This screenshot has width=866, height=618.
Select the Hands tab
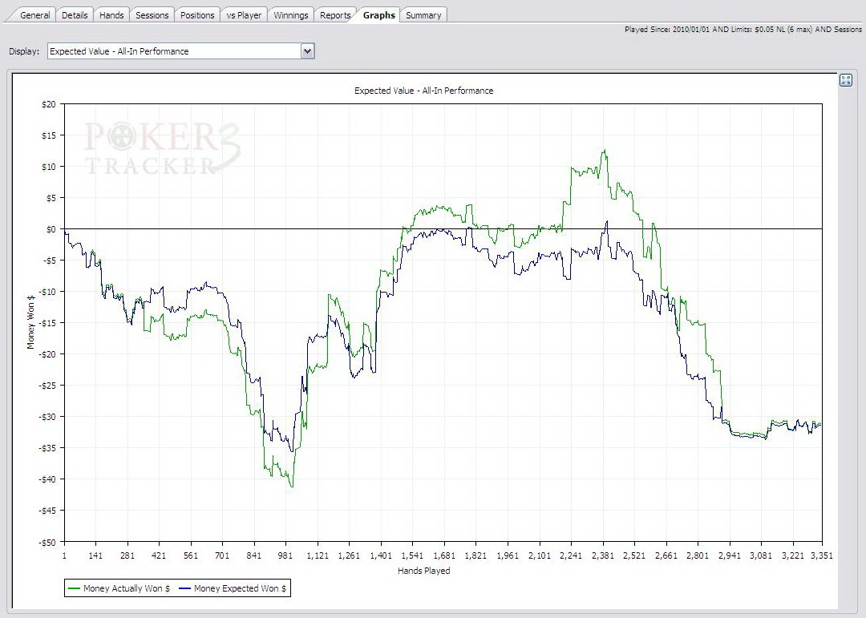[x=111, y=15]
